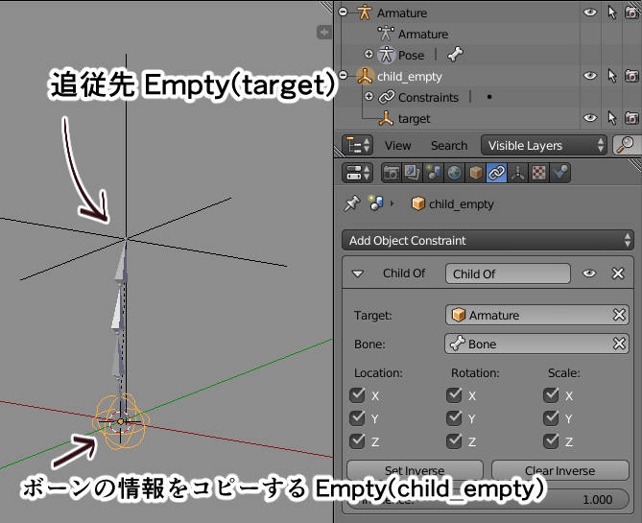Disable the Child Of constraint eye toggle
Screen dimensions: 642x523
589,273
